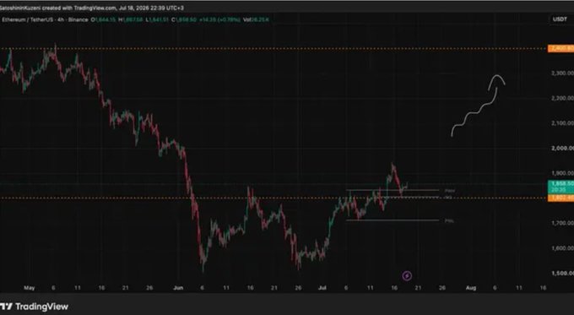This screenshot has width=574, height=315.
Task: Click the 2,300.00 price scale value
Action: (x=562, y=73)
